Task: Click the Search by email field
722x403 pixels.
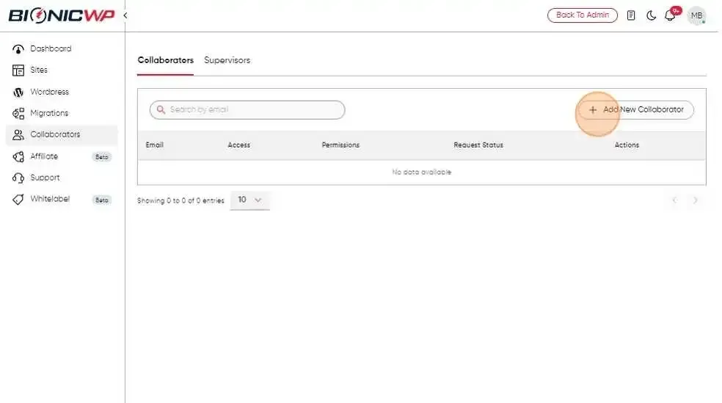Action: pos(247,109)
